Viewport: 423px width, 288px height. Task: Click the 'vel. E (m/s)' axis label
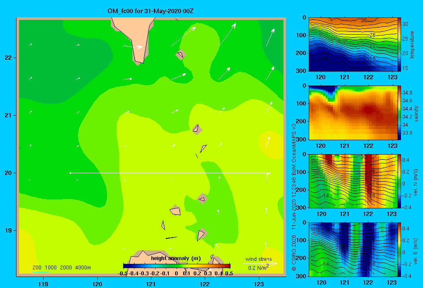click(415, 251)
